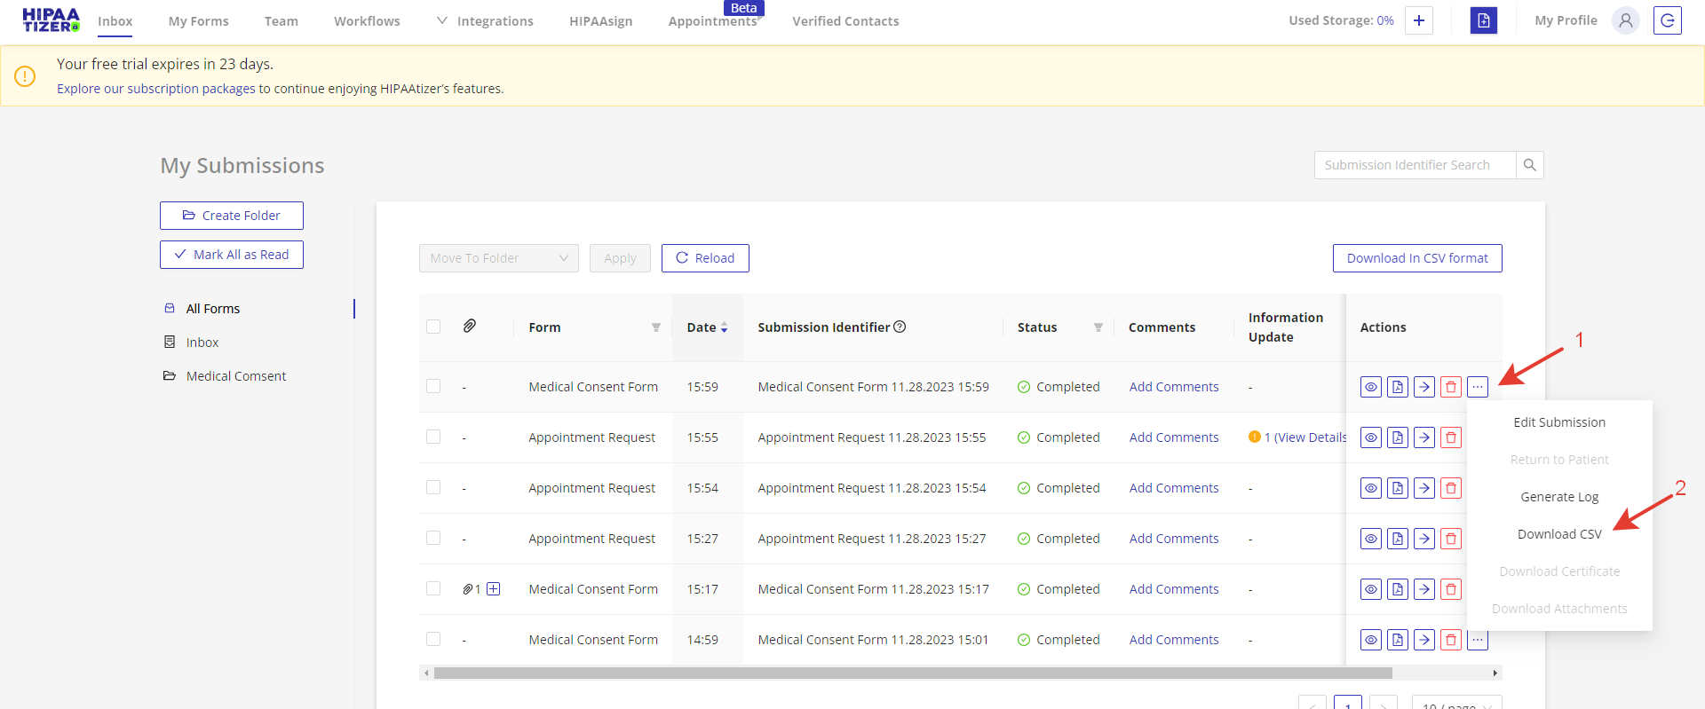Forward the 15:17 Medical Consent Form (arrow icon)
This screenshot has width=1705, height=709.
(1424, 589)
